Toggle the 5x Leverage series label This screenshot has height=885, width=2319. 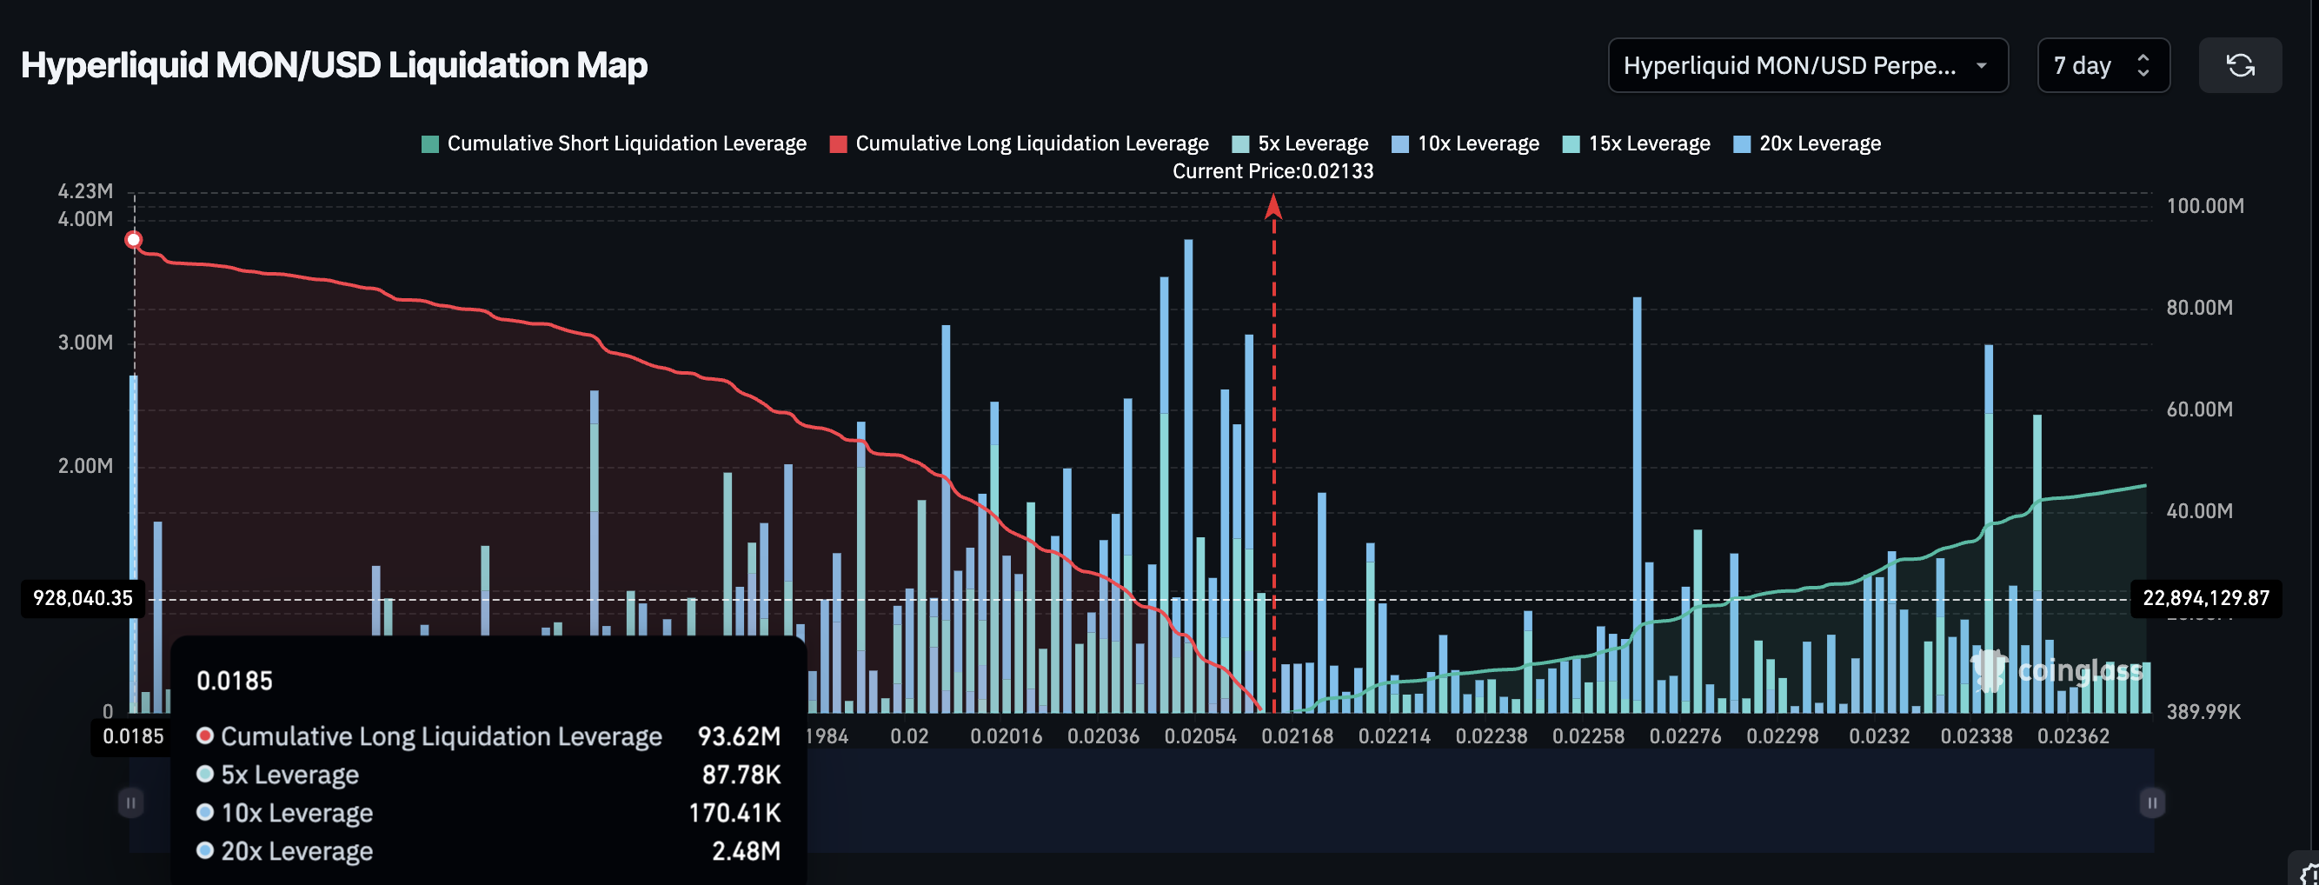[1312, 144]
